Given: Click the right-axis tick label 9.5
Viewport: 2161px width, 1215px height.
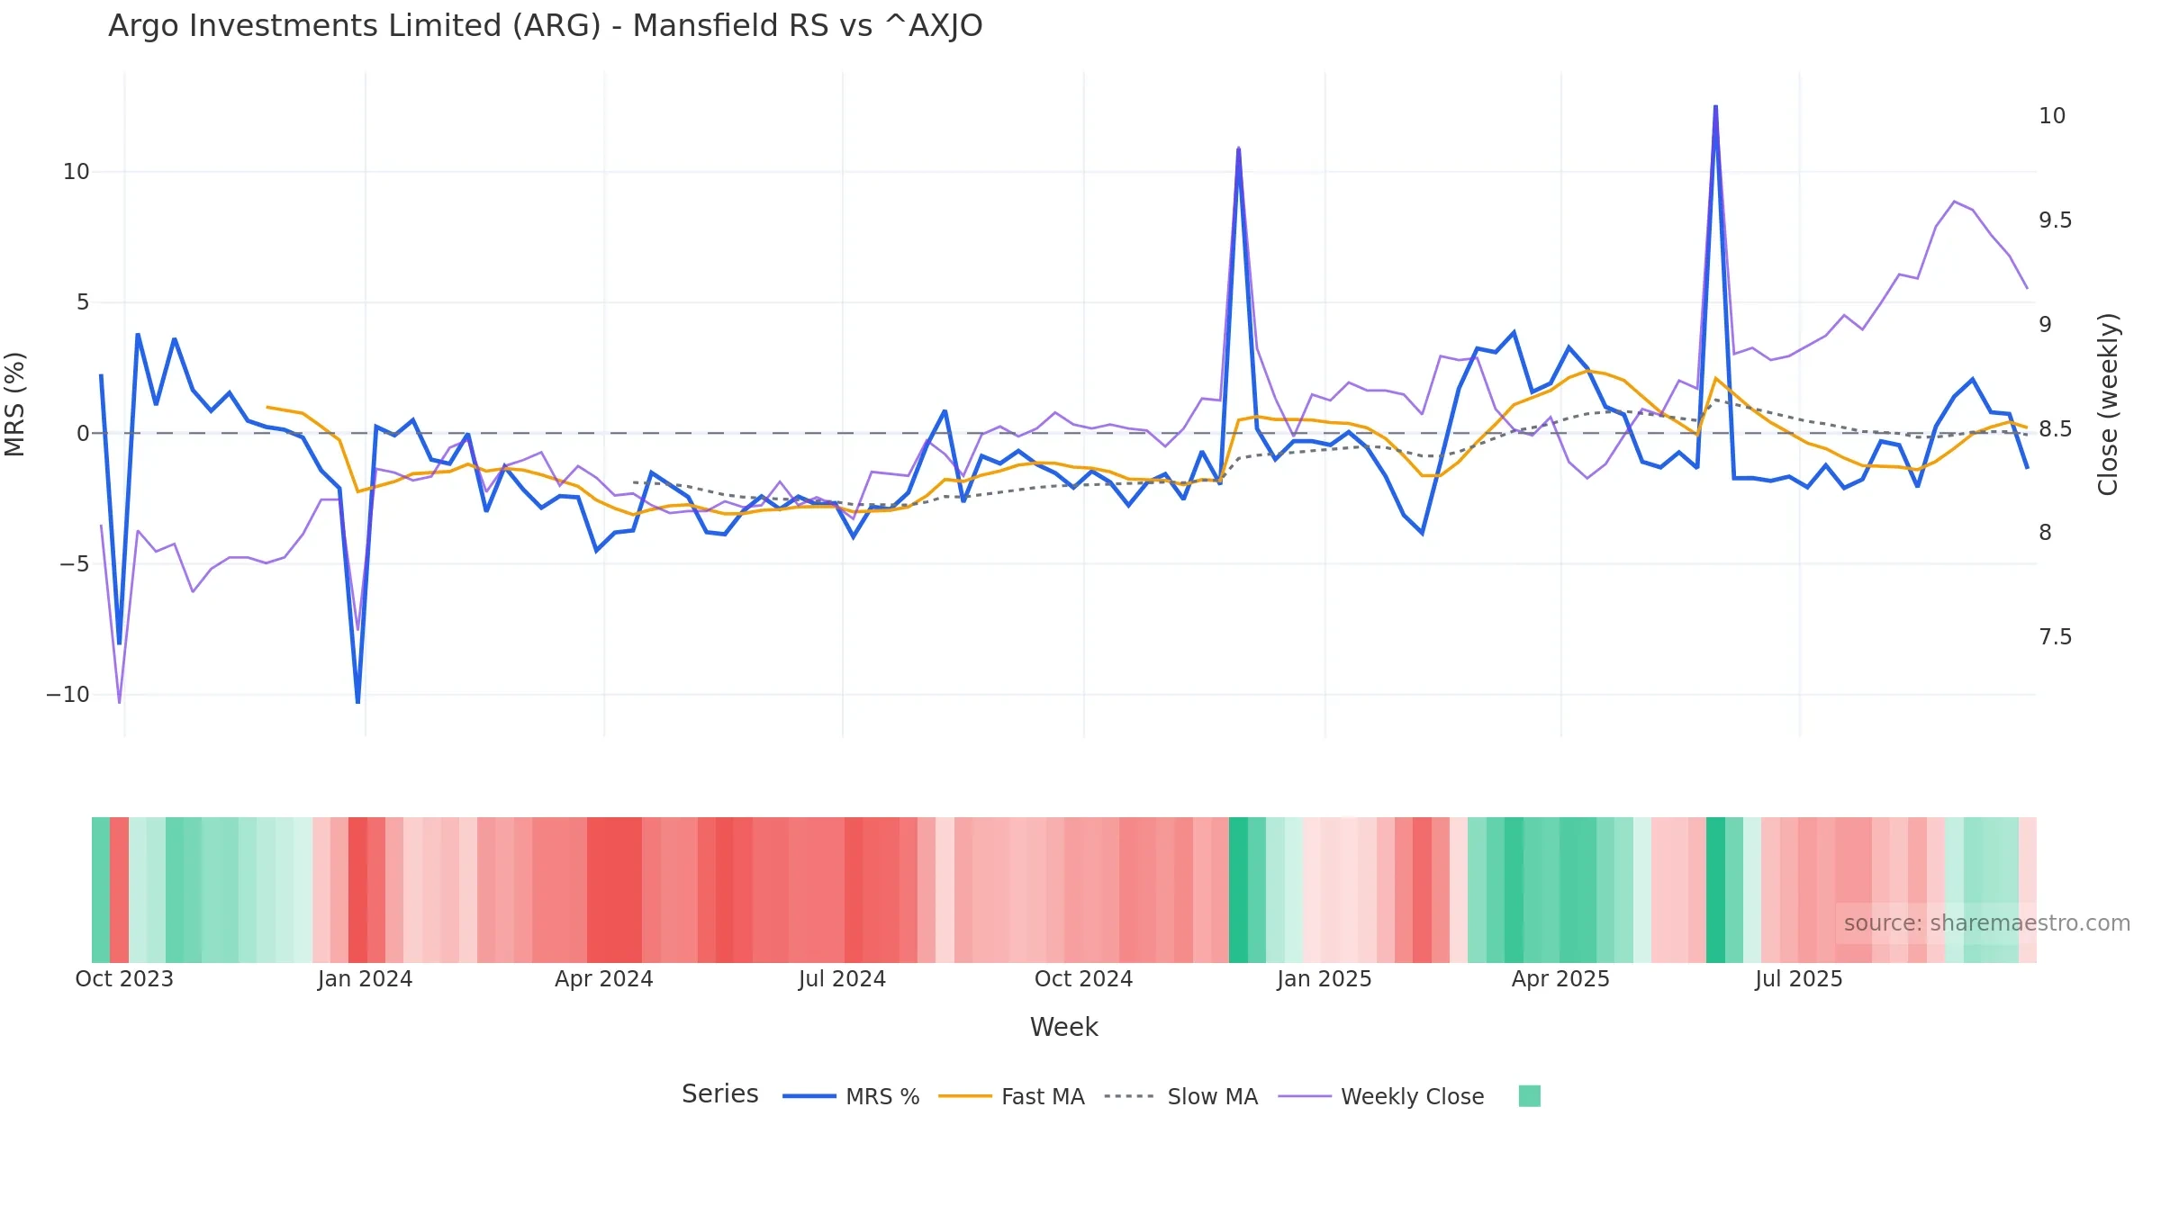Looking at the screenshot, I should point(2055,220).
